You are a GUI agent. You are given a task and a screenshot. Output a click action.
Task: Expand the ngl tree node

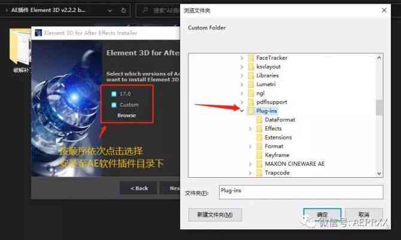(x=242, y=93)
